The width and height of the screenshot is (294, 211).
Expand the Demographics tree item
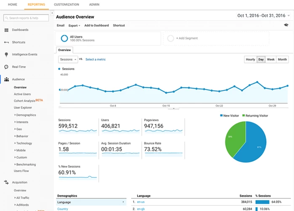[25, 115]
